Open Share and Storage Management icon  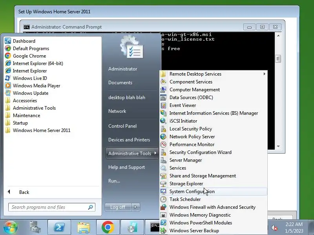(163, 175)
